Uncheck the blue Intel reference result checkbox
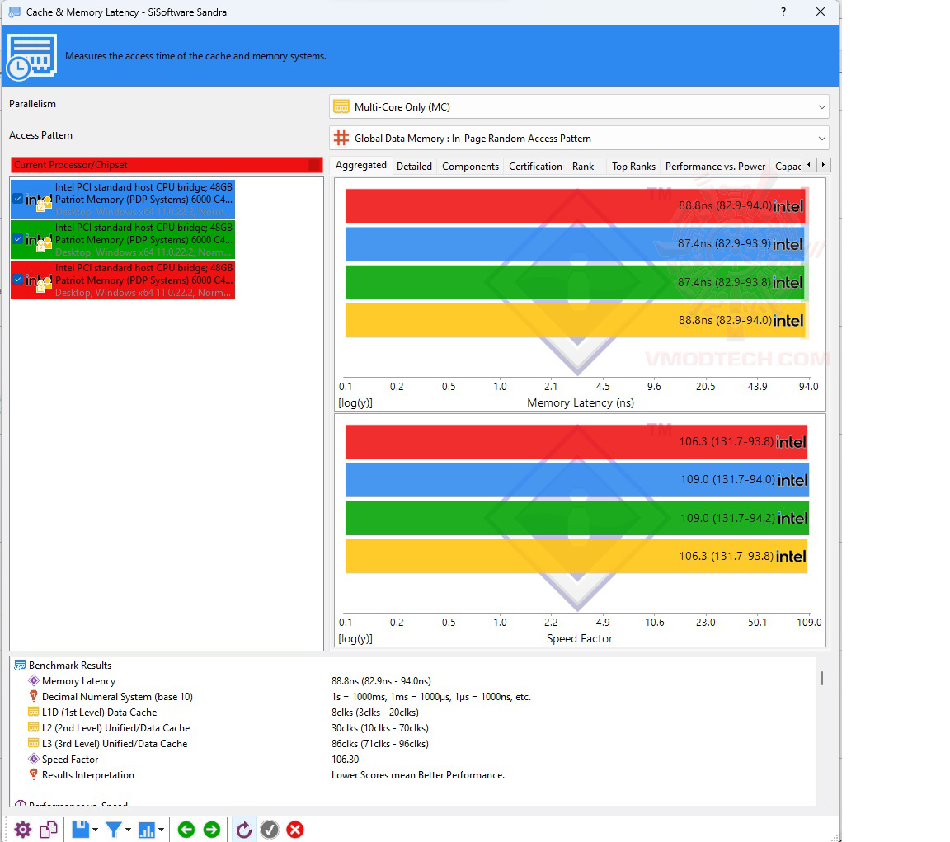 point(18,199)
